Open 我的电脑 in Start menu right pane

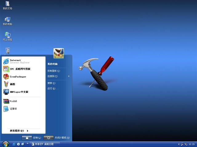pyautogui.click(x=53, y=64)
